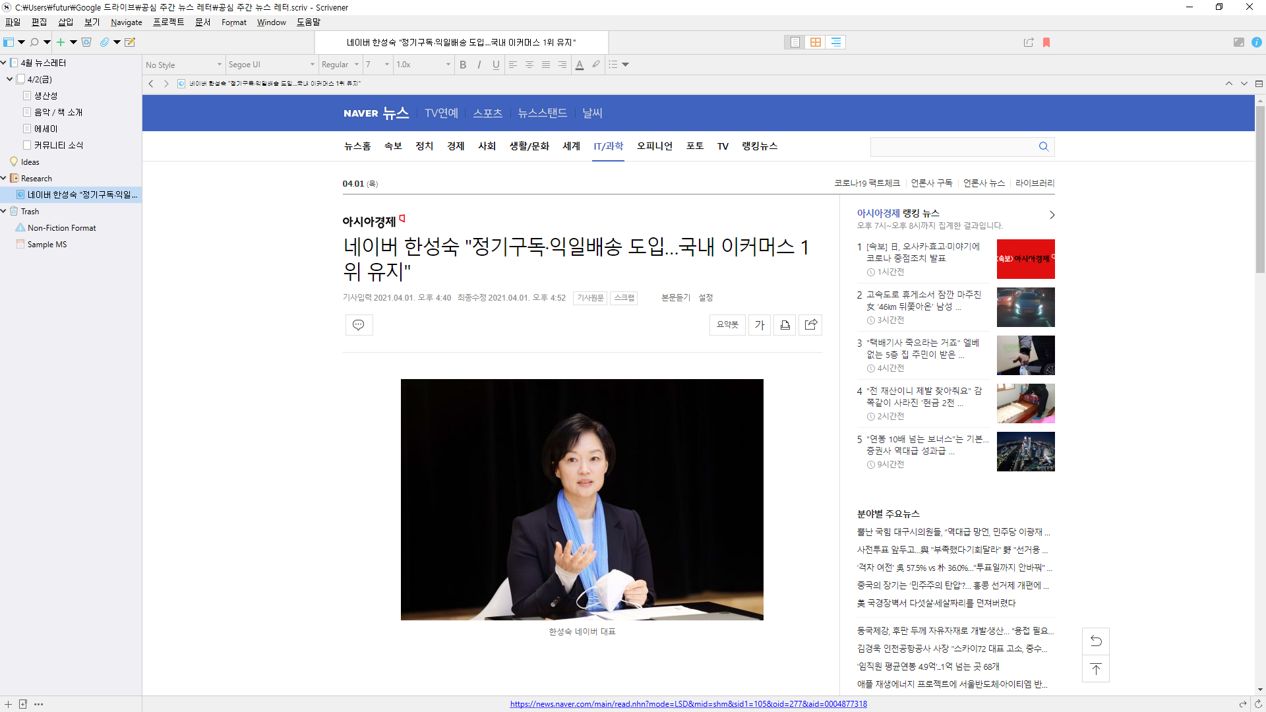Screen dimensions: 1266x712
Task: Collapse the 4/2(금) folder
Action: click(10, 79)
